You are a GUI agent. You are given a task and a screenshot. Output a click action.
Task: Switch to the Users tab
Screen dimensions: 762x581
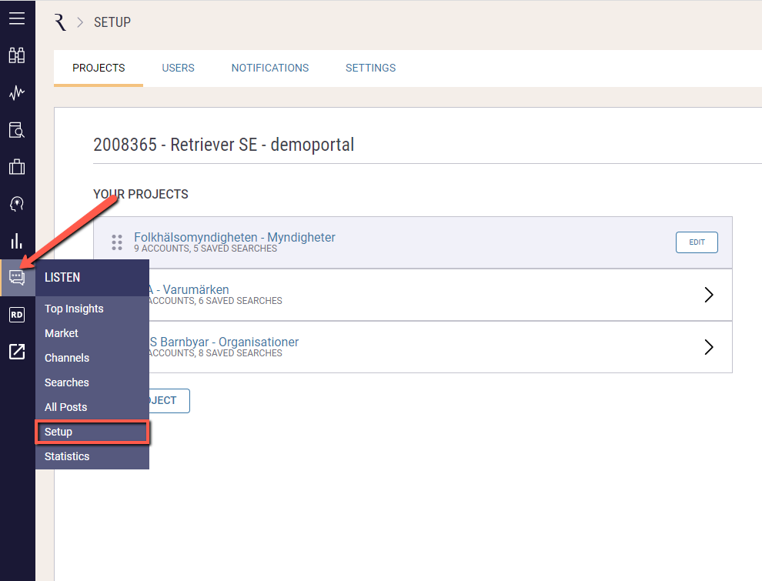(178, 68)
